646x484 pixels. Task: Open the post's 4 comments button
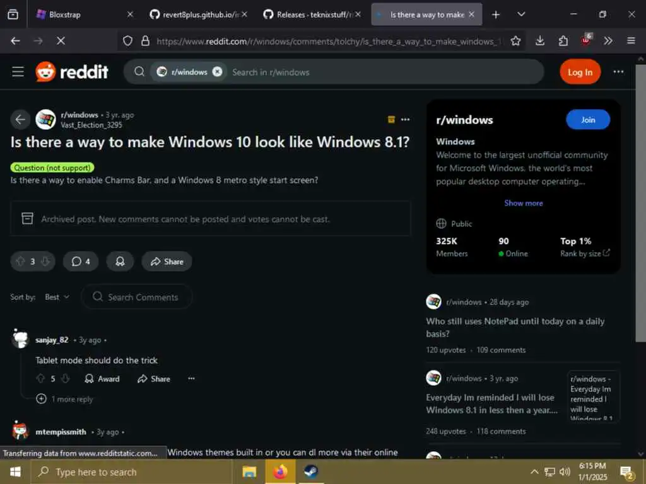[81, 262]
